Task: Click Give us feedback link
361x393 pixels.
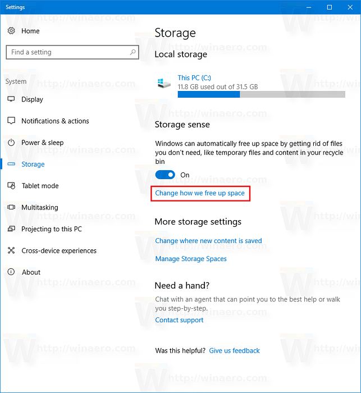Action: (x=234, y=351)
